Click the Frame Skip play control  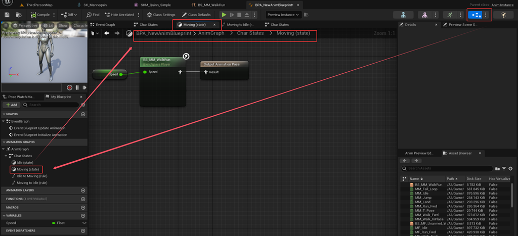pos(232,15)
